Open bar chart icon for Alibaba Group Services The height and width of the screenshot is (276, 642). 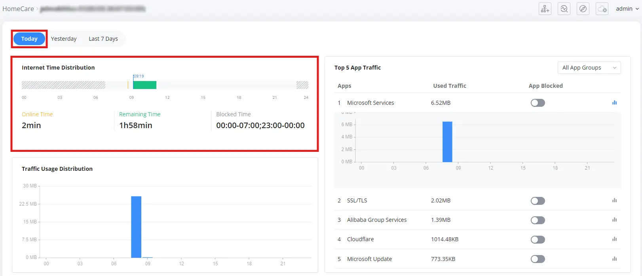tap(614, 220)
